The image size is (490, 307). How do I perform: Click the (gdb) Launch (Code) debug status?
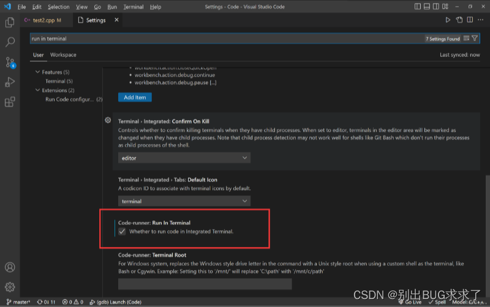(115, 302)
